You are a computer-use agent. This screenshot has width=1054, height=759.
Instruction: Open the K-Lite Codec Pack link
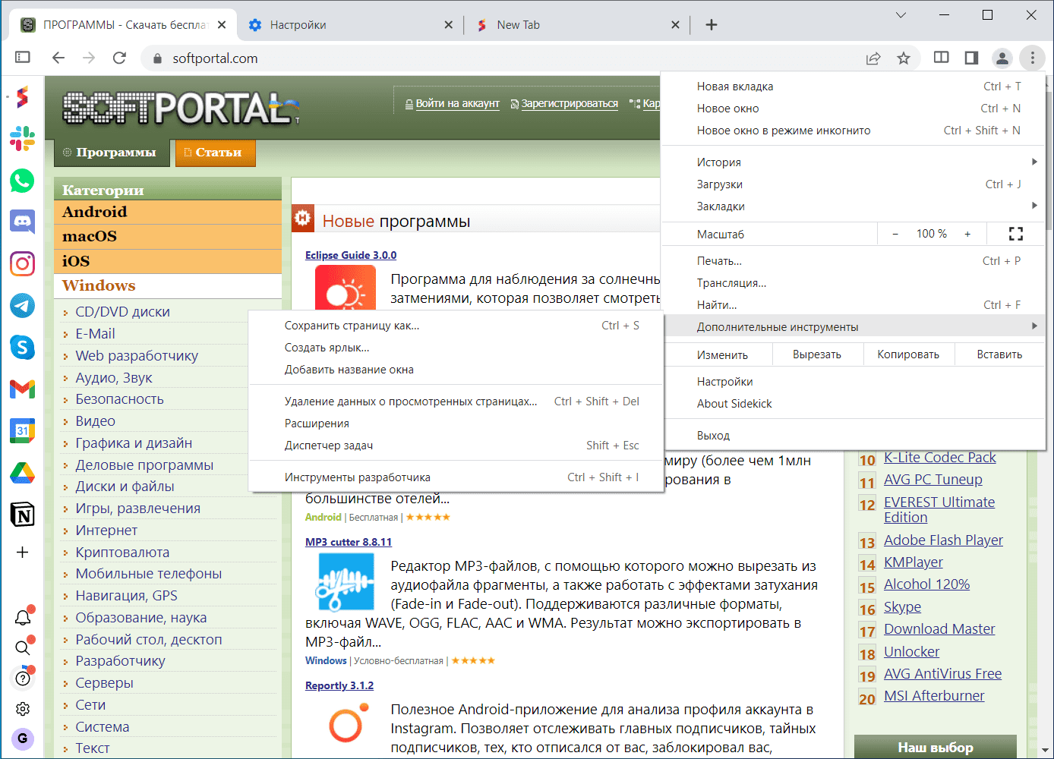point(940,458)
